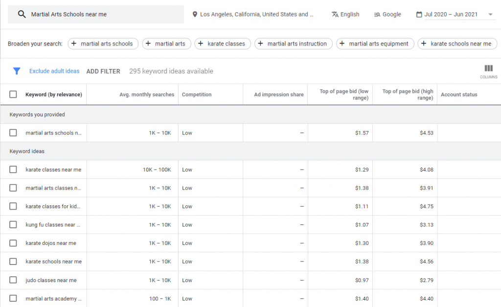501x307 pixels.
Task: Open the Columns layout icon
Action: pyautogui.click(x=488, y=68)
